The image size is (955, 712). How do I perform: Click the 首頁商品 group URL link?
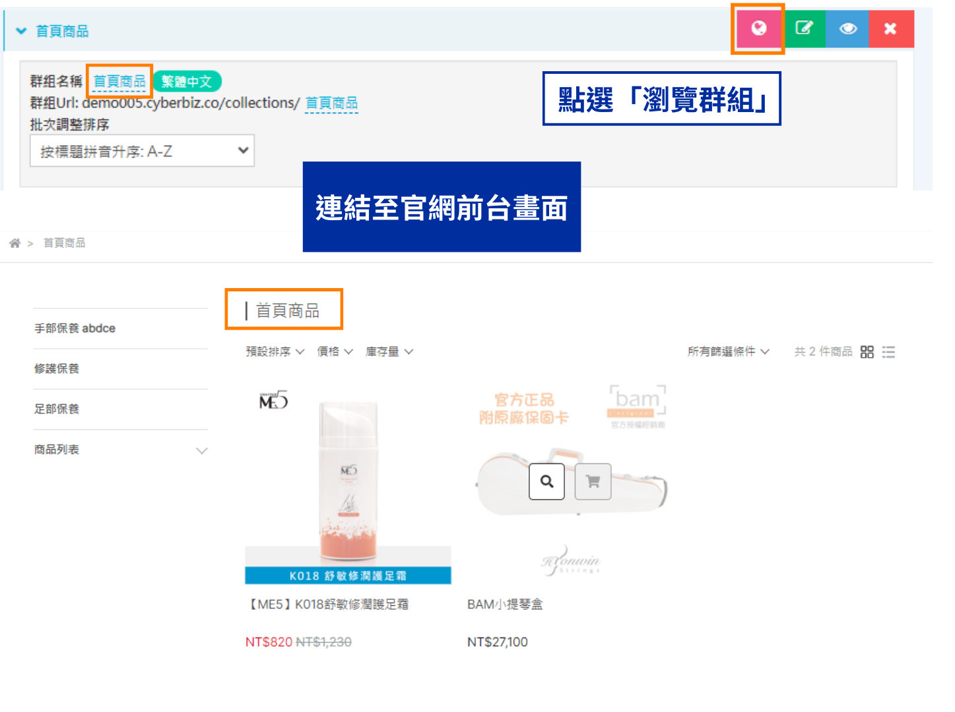(x=331, y=103)
